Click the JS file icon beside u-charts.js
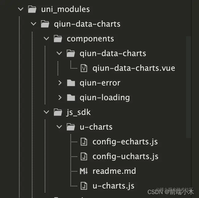Viewport: 199px width, 198px height. coord(84,186)
